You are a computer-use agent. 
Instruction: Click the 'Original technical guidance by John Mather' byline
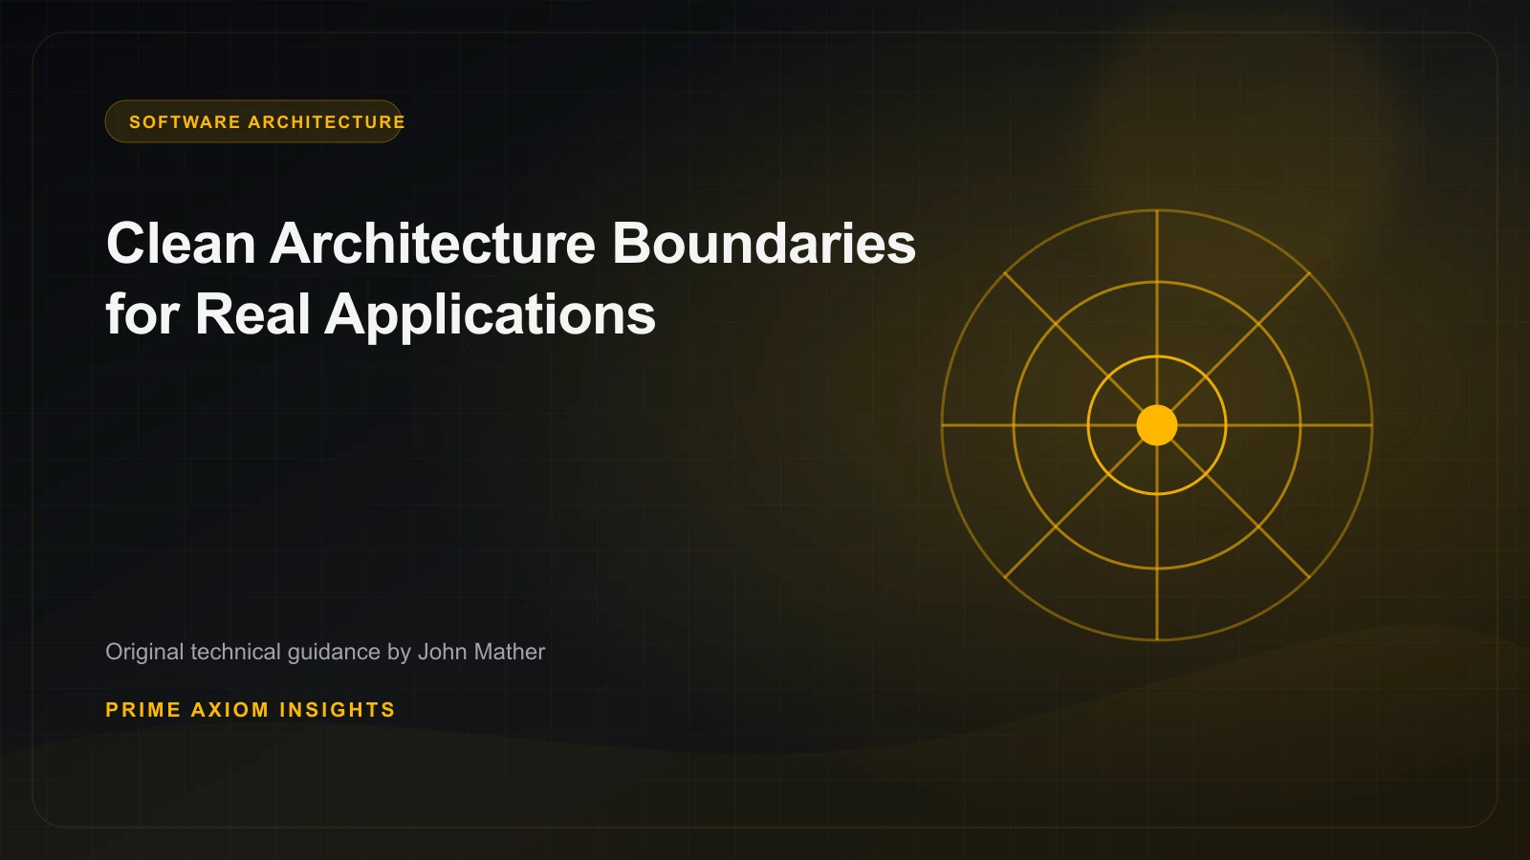click(325, 652)
